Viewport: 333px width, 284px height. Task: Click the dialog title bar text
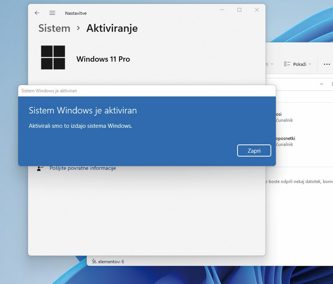pos(49,91)
